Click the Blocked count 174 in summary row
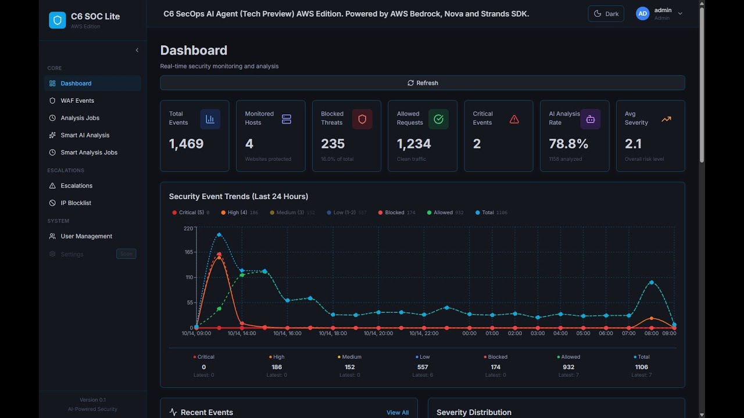 pyautogui.click(x=496, y=367)
